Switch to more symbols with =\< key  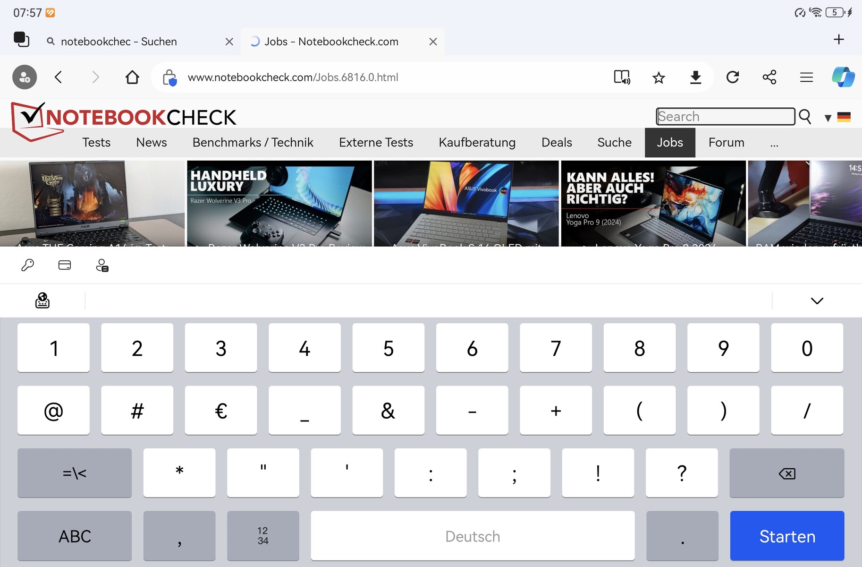(x=75, y=472)
